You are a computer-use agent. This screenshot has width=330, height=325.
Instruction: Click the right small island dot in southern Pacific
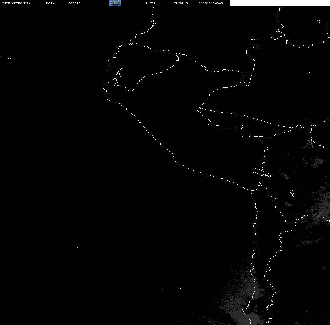pos(181,289)
